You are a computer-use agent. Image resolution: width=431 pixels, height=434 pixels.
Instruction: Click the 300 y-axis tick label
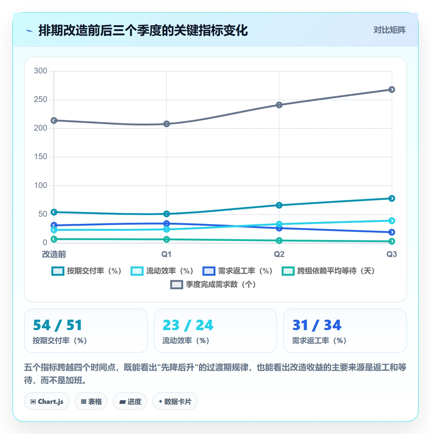coord(41,71)
